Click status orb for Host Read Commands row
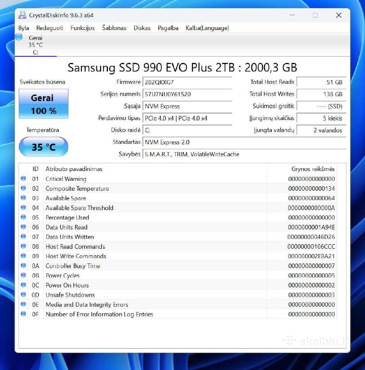The width and height of the screenshot is (365, 370). tap(23, 246)
